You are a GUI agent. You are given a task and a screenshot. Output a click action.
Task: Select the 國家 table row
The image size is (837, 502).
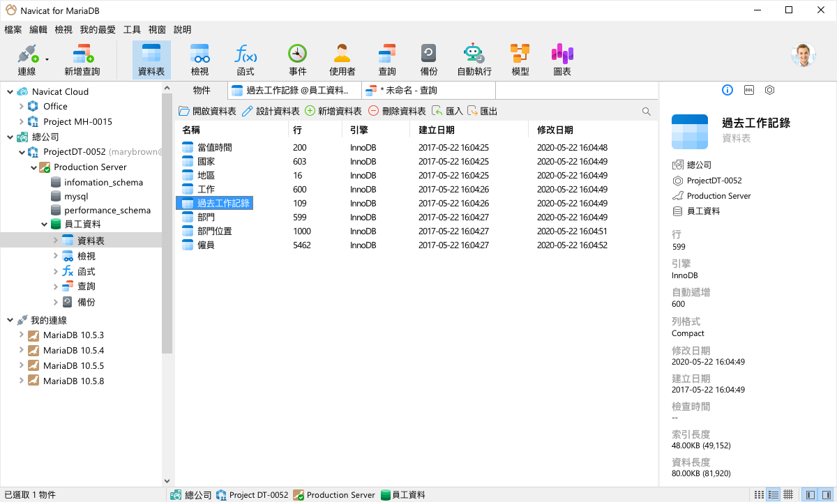click(x=415, y=162)
